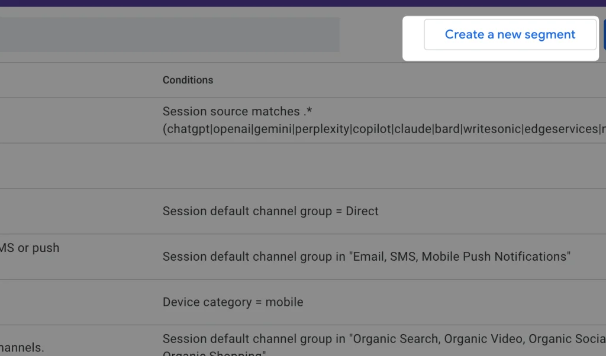This screenshot has width=606, height=356.
Task: Click the Session default channel group Direct condition
Action: pyautogui.click(x=270, y=211)
